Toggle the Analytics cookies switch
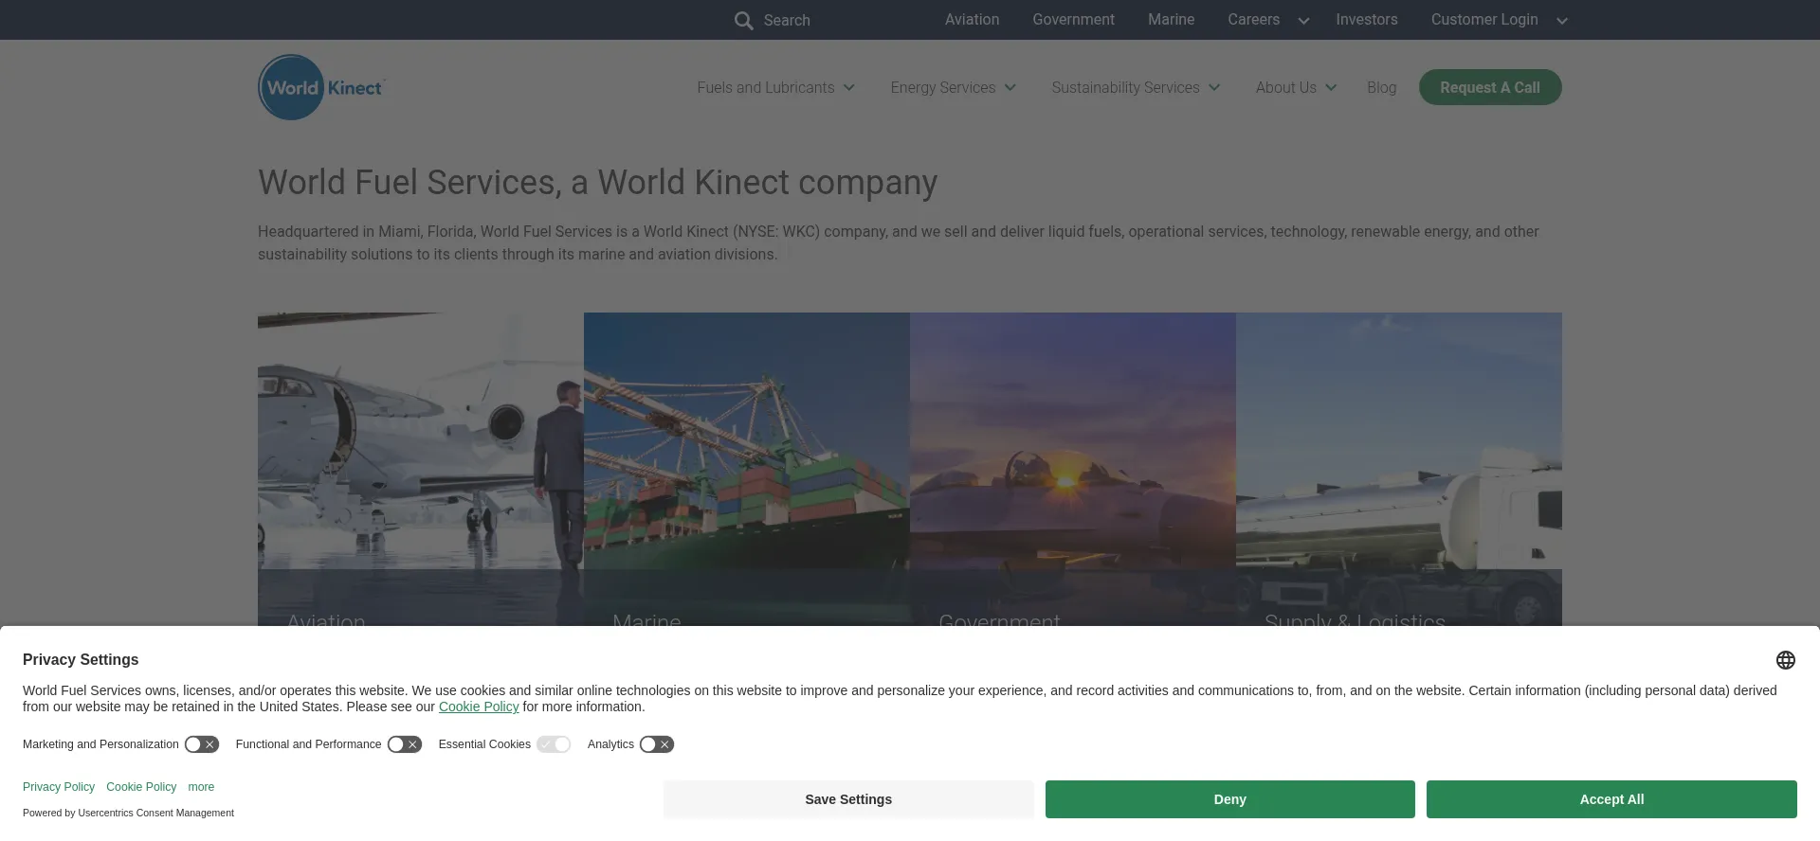Image resolution: width=1820 pixels, height=841 pixels. click(x=657, y=744)
